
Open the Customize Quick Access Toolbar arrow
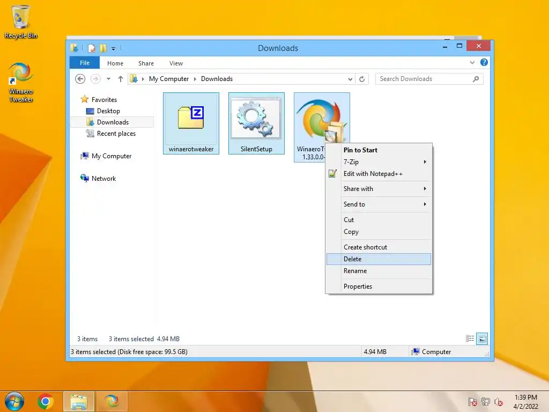114,48
